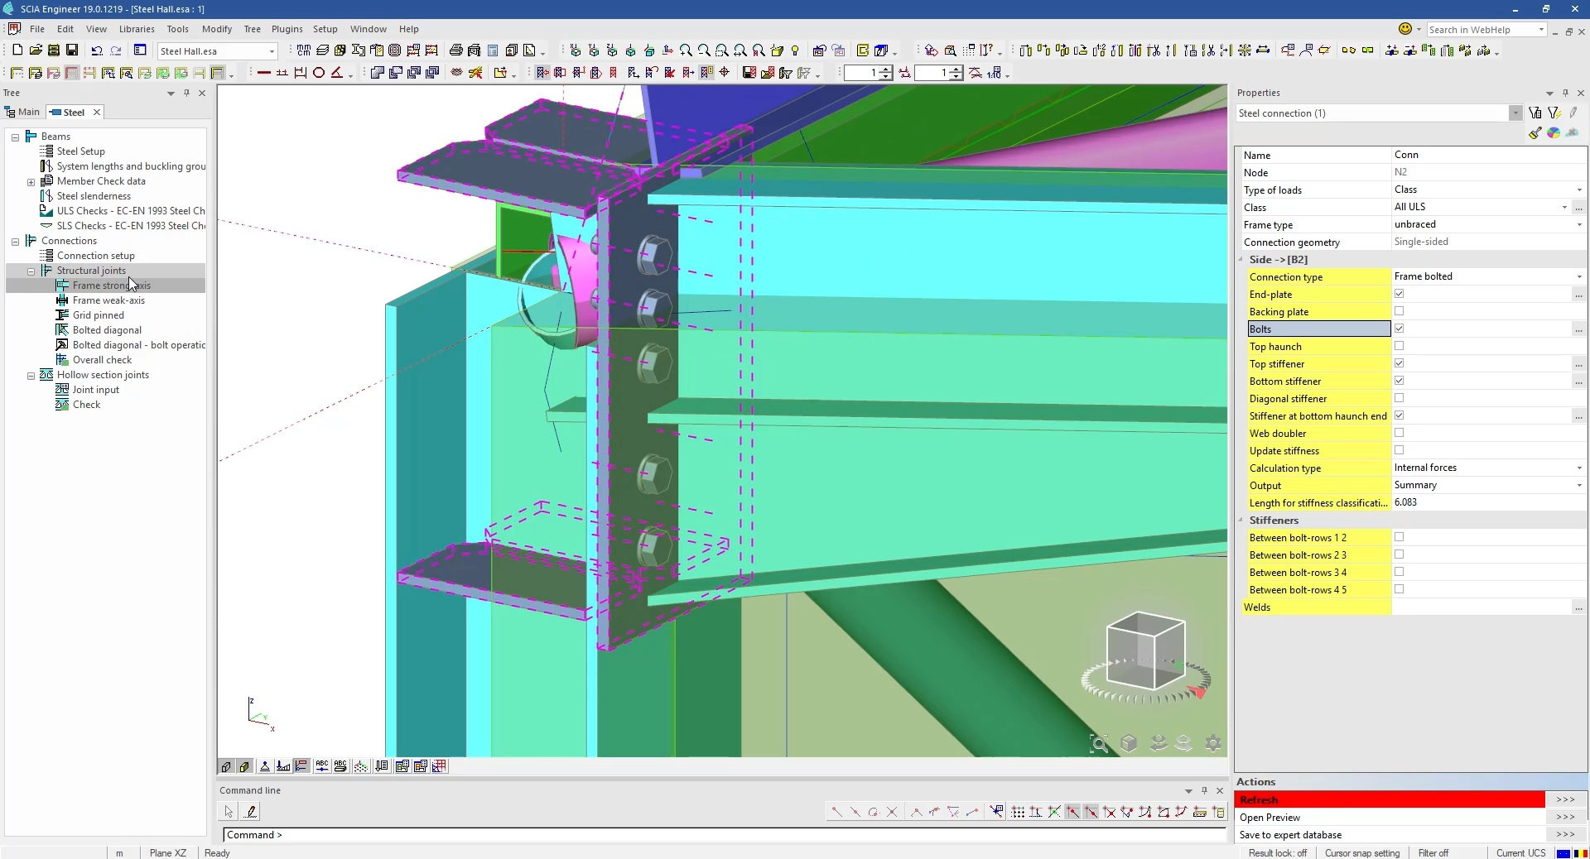Run the Refresh action
Viewport: 1590px width, 859px height.
click(x=1390, y=799)
